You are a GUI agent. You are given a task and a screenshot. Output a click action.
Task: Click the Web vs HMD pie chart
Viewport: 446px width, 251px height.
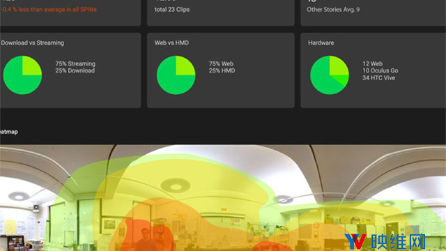[x=176, y=75]
